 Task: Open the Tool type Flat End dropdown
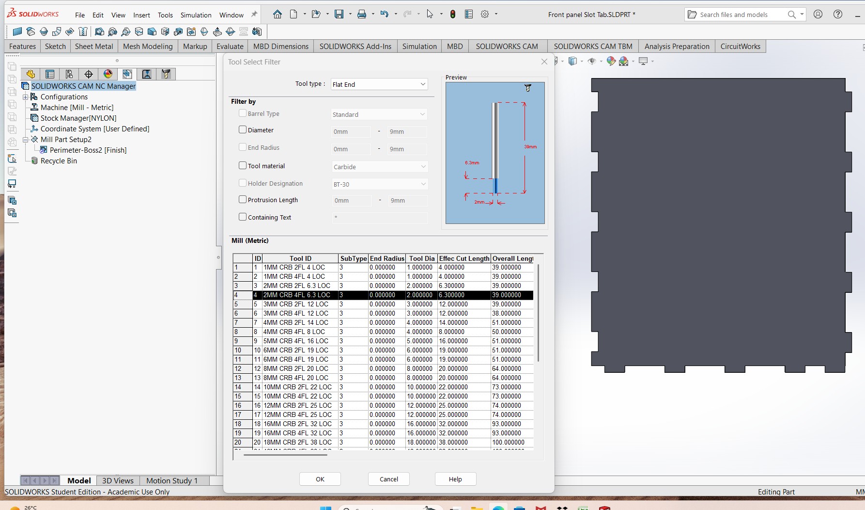pos(379,84)
